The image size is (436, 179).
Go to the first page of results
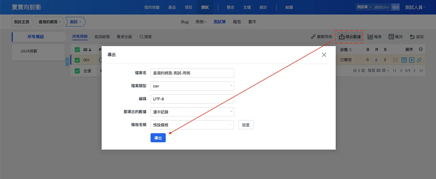click(395, 71)
